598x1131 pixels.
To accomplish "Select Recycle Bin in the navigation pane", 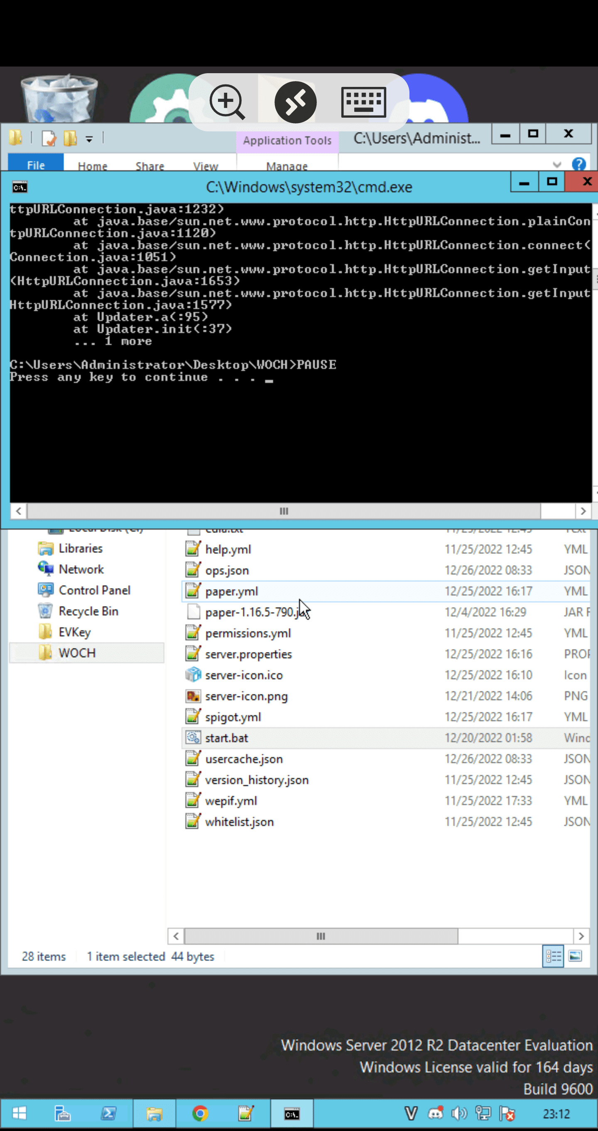I will (88, 611).
